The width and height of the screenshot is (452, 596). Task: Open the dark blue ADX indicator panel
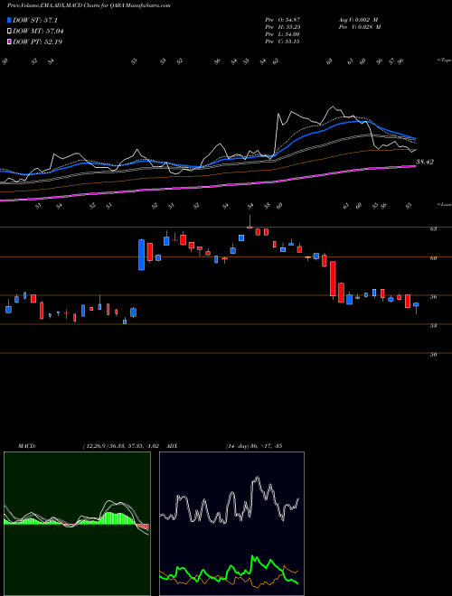pyautogui.click(x=231, y=524)
